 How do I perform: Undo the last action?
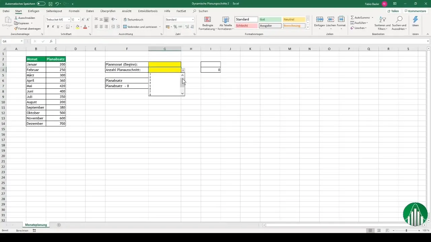57,4
